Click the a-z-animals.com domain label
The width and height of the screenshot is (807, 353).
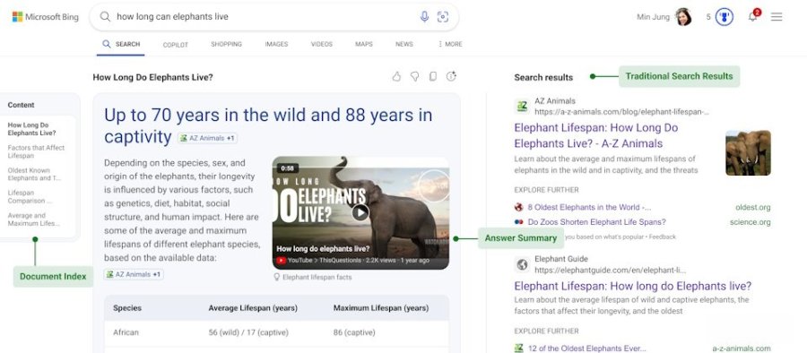(x=742, y=349)
